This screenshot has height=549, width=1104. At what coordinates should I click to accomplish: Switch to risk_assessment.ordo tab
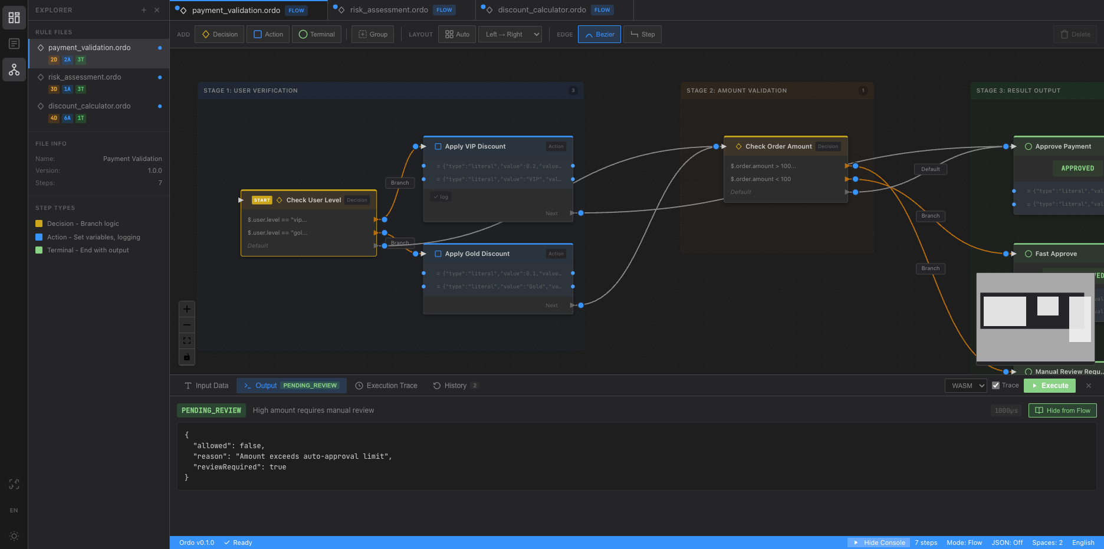pyautogui.click(x=389, y=10)
